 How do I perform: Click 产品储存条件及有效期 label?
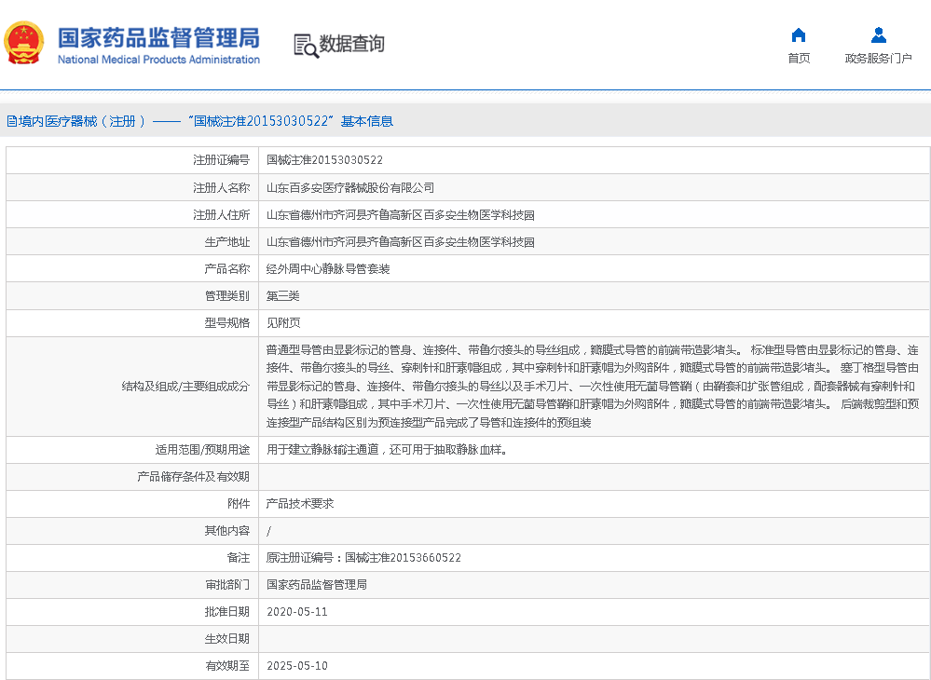[193, 477]
